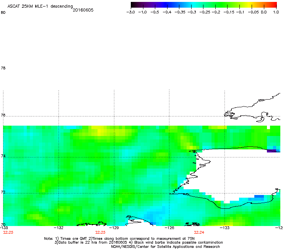Click the dark blue data cells near 72 latitude
The image size is (283, 249).
pyautogui.click(x=259, y=197)
